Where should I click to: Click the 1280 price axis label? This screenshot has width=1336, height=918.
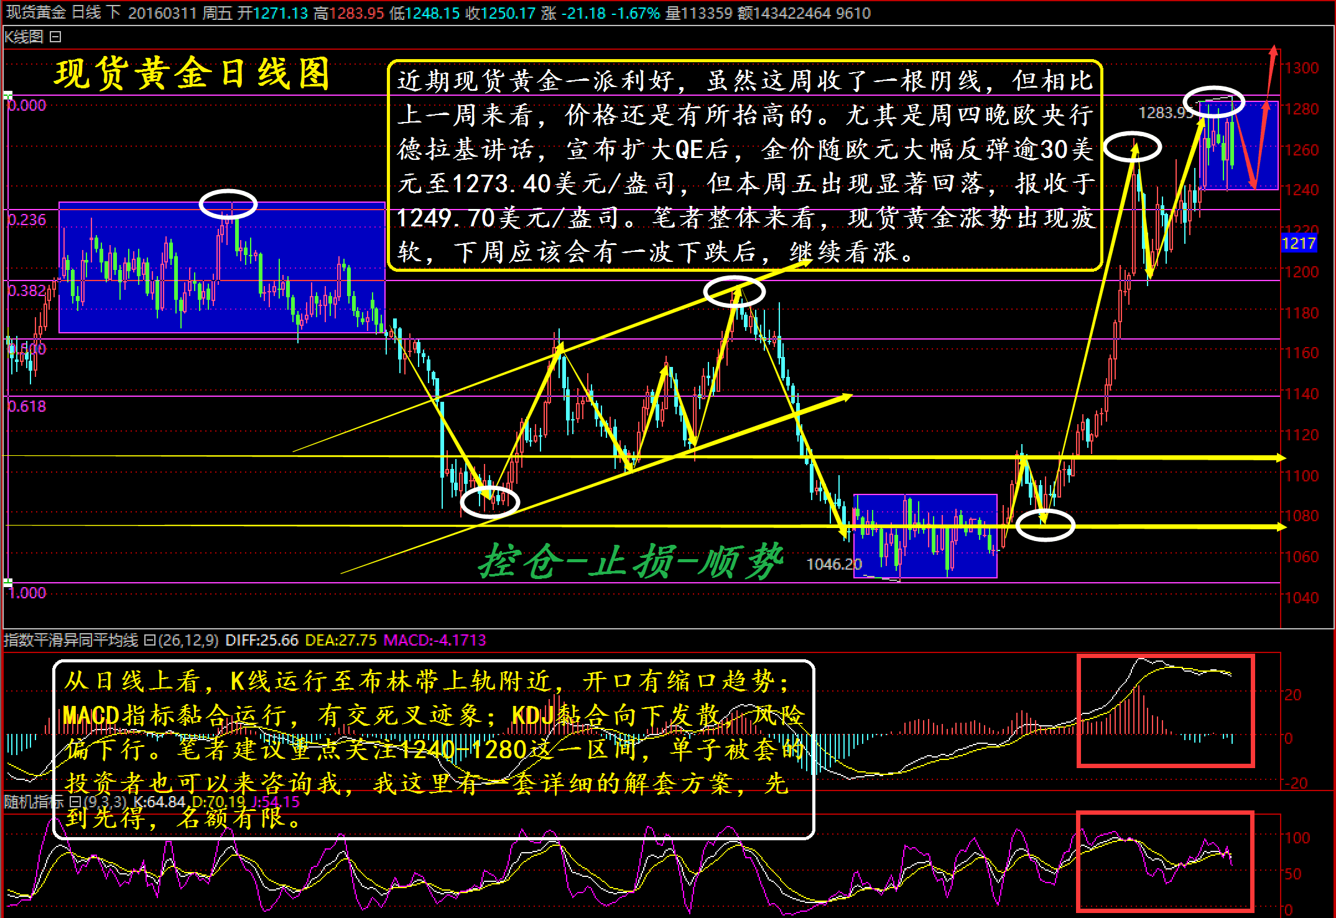[x=1302, y=109]
